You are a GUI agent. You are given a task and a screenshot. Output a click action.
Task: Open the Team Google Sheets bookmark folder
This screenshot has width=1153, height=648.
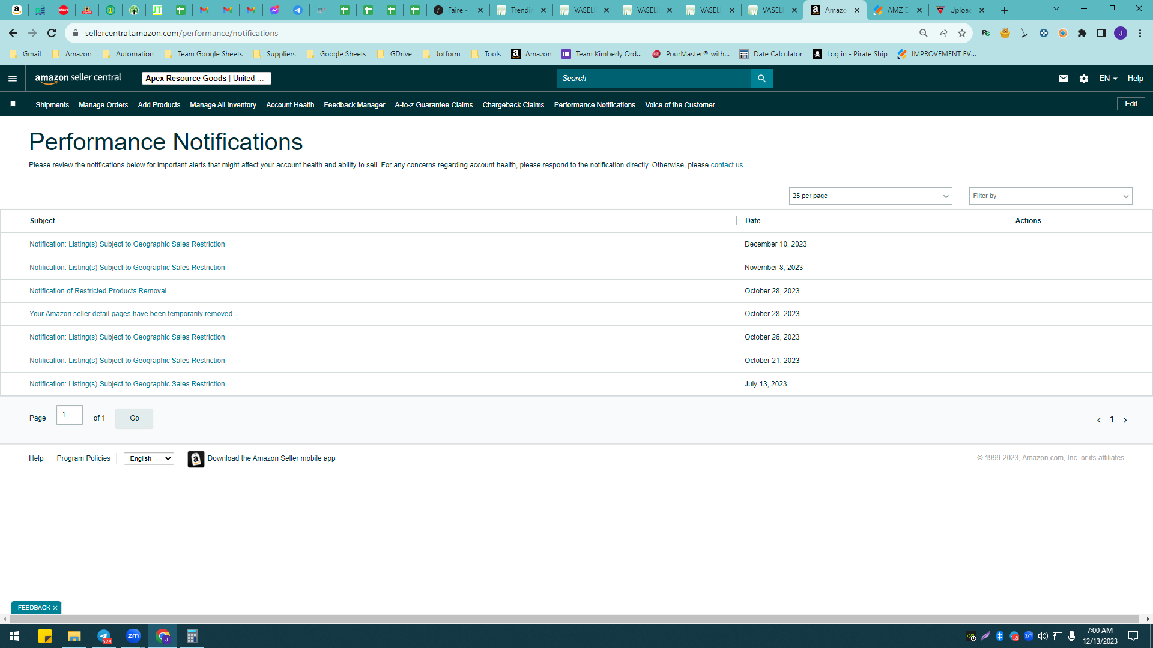tap(203, 54)
